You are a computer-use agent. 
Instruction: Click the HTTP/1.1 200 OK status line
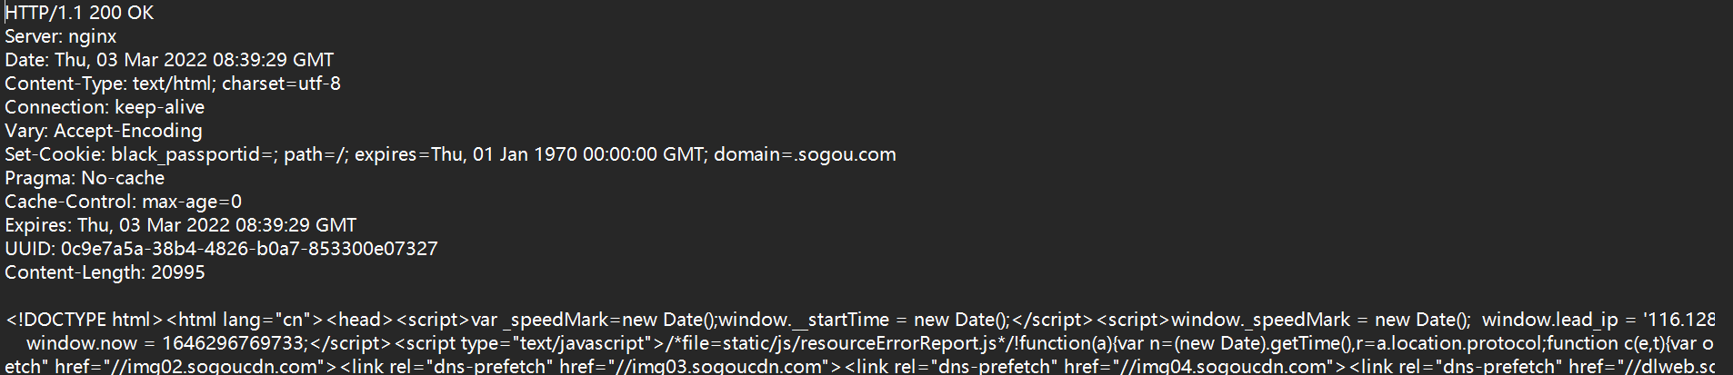[79, 13]
